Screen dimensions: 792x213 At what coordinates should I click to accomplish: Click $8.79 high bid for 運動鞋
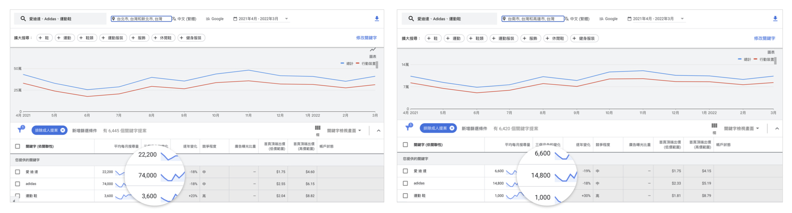tap(706, 196)
